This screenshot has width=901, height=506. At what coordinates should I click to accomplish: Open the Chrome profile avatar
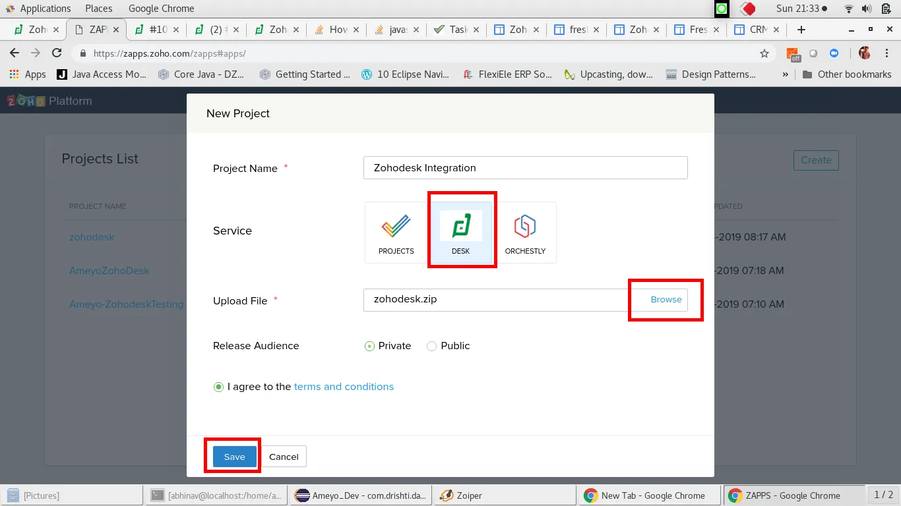[x=865, y=53]
